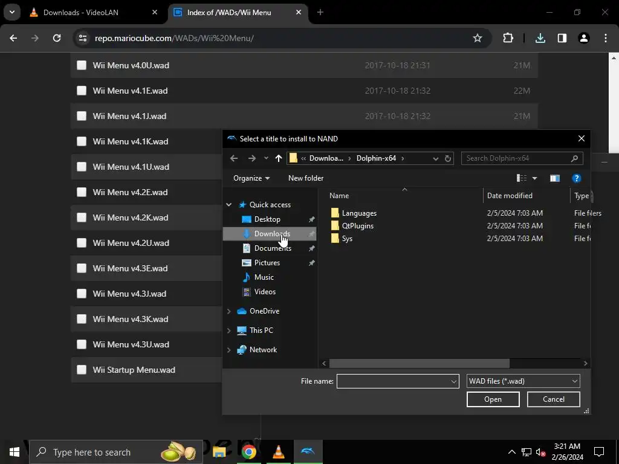Expand OneDrive tree node
This screenshot has width=619, height=464.
click(228, 311)
